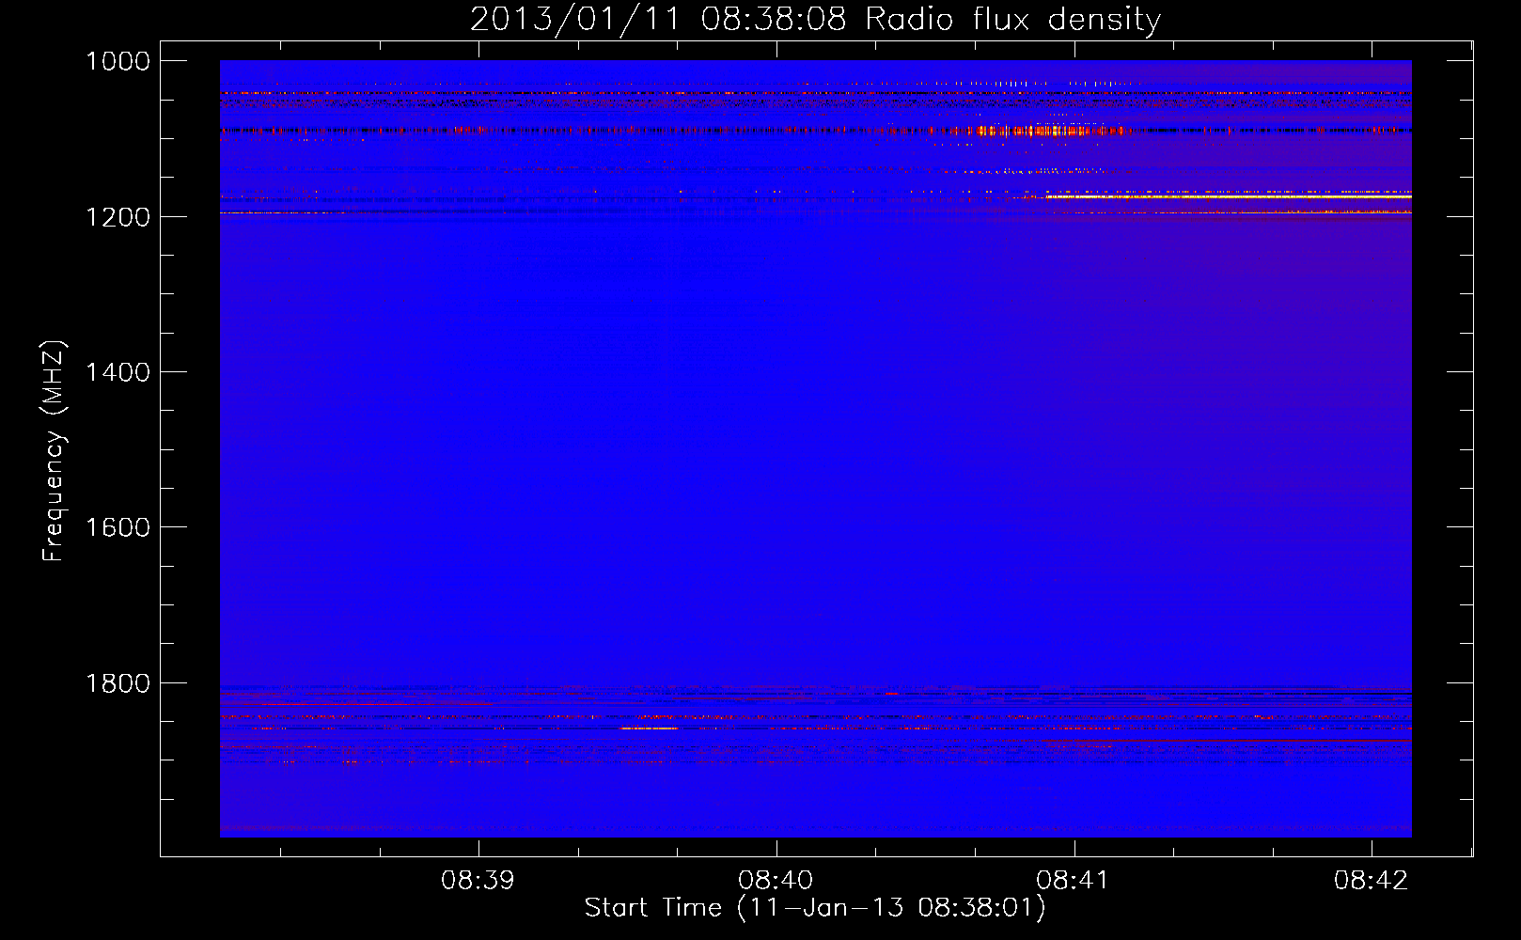
Task: Click the 1800 frequency tick label
Action: (x=118, y=683)
